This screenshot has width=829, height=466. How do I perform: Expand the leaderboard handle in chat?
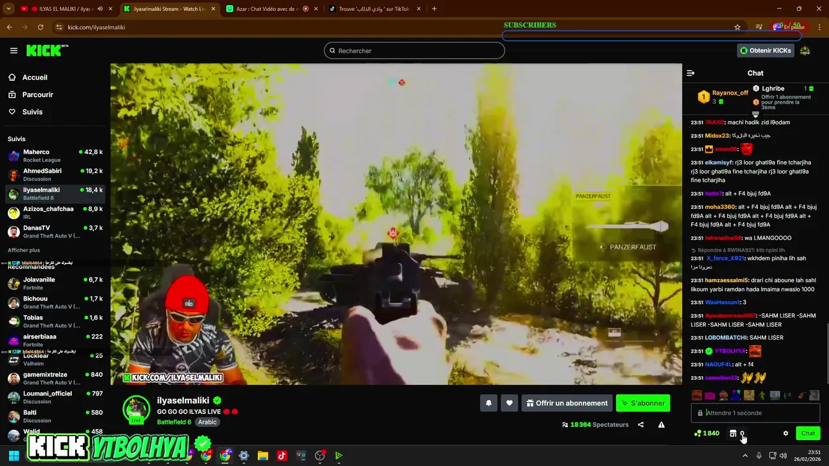pyautogui.click(x=755, y=115)
